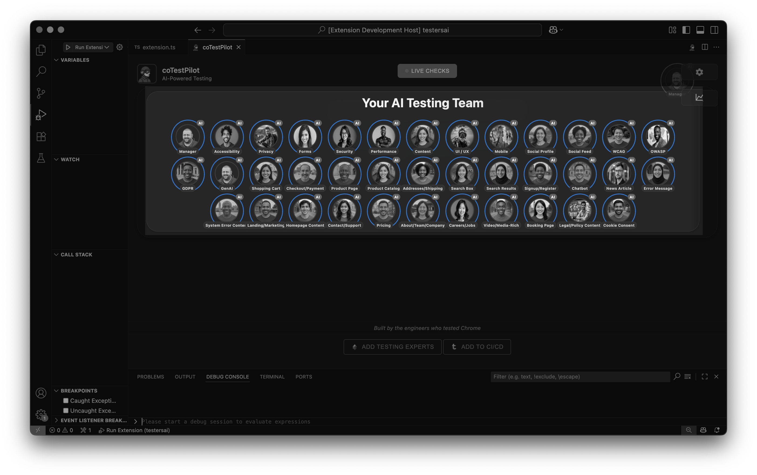Close the bottom panel
Image resolution: width=757 pixels, height=475 pixels.
[716, 376]
